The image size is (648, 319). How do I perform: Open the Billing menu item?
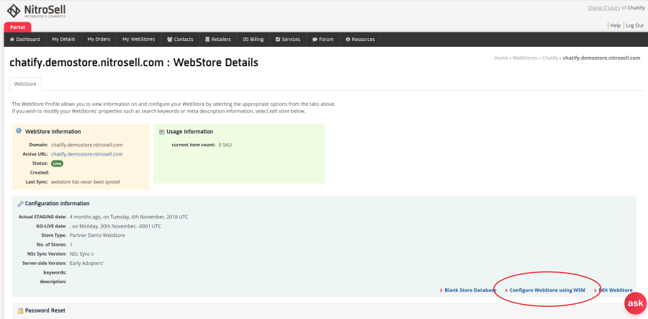pos(253,40)
